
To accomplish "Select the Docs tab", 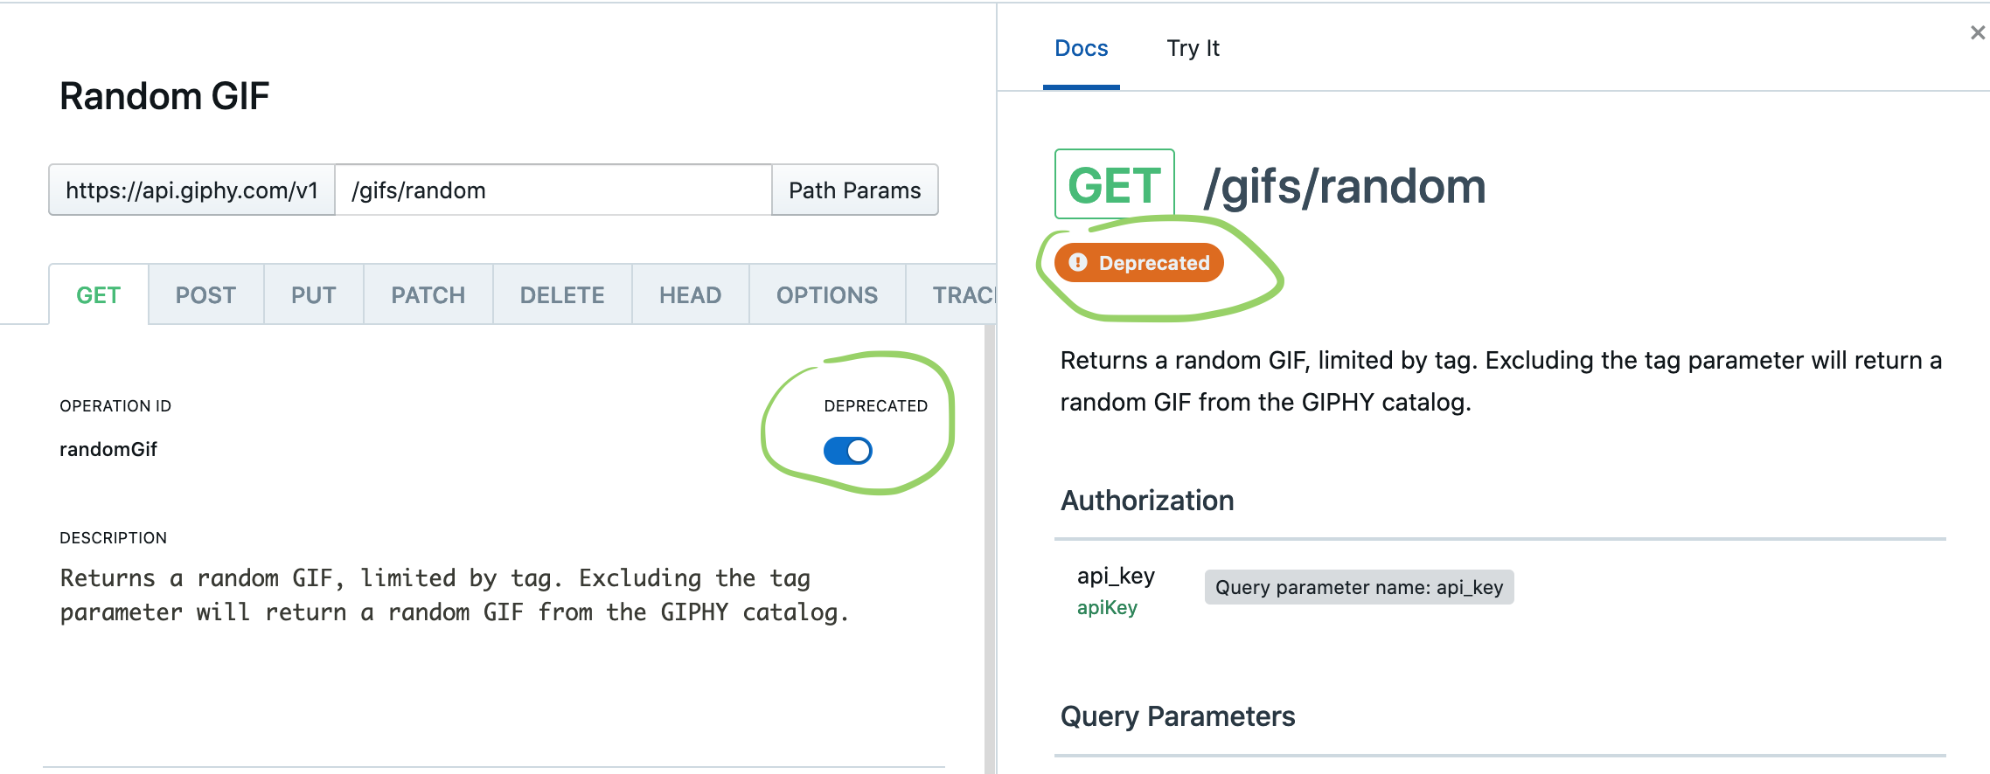I will 1081,48.
